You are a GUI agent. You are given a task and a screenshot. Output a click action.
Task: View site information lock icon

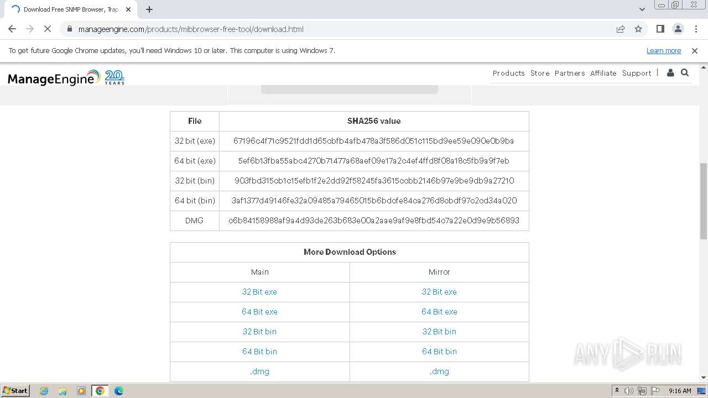pos(69,29)
